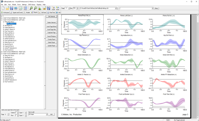Click the Insert Page After button
Image resolution: width=199 pixels, height=121 pixels.
52,29
